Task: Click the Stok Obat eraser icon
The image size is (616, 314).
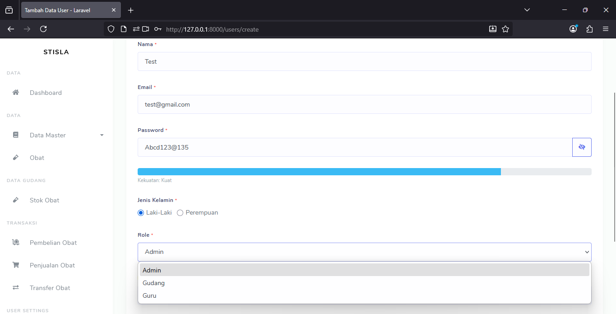Action: click(x=16, y=200)
